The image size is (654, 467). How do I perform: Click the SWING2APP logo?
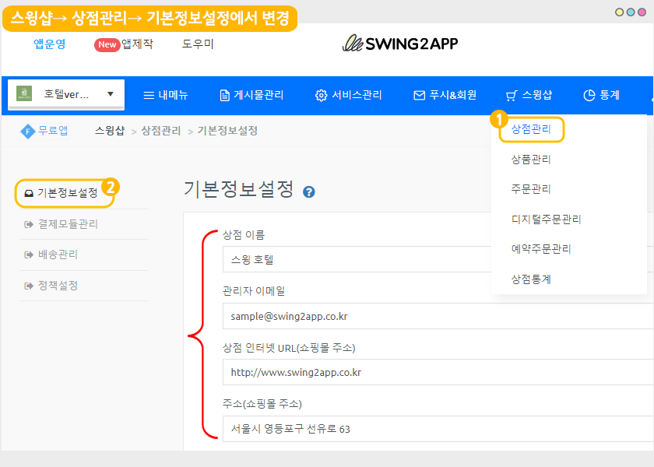[x=400, y=44]
